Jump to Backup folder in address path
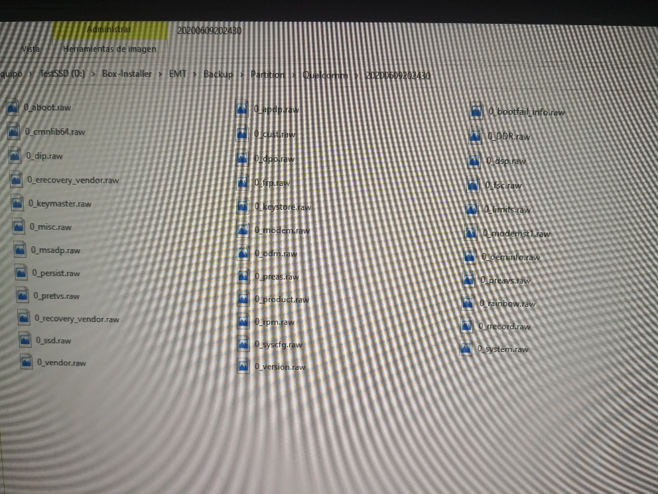Viewport: 658px width, 494px height. pos(218,74)
